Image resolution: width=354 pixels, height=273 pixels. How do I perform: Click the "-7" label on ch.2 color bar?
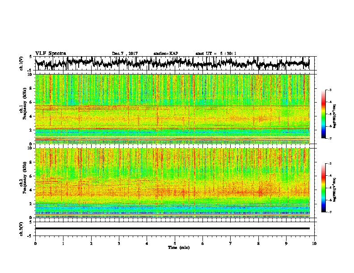coord(329,212)
